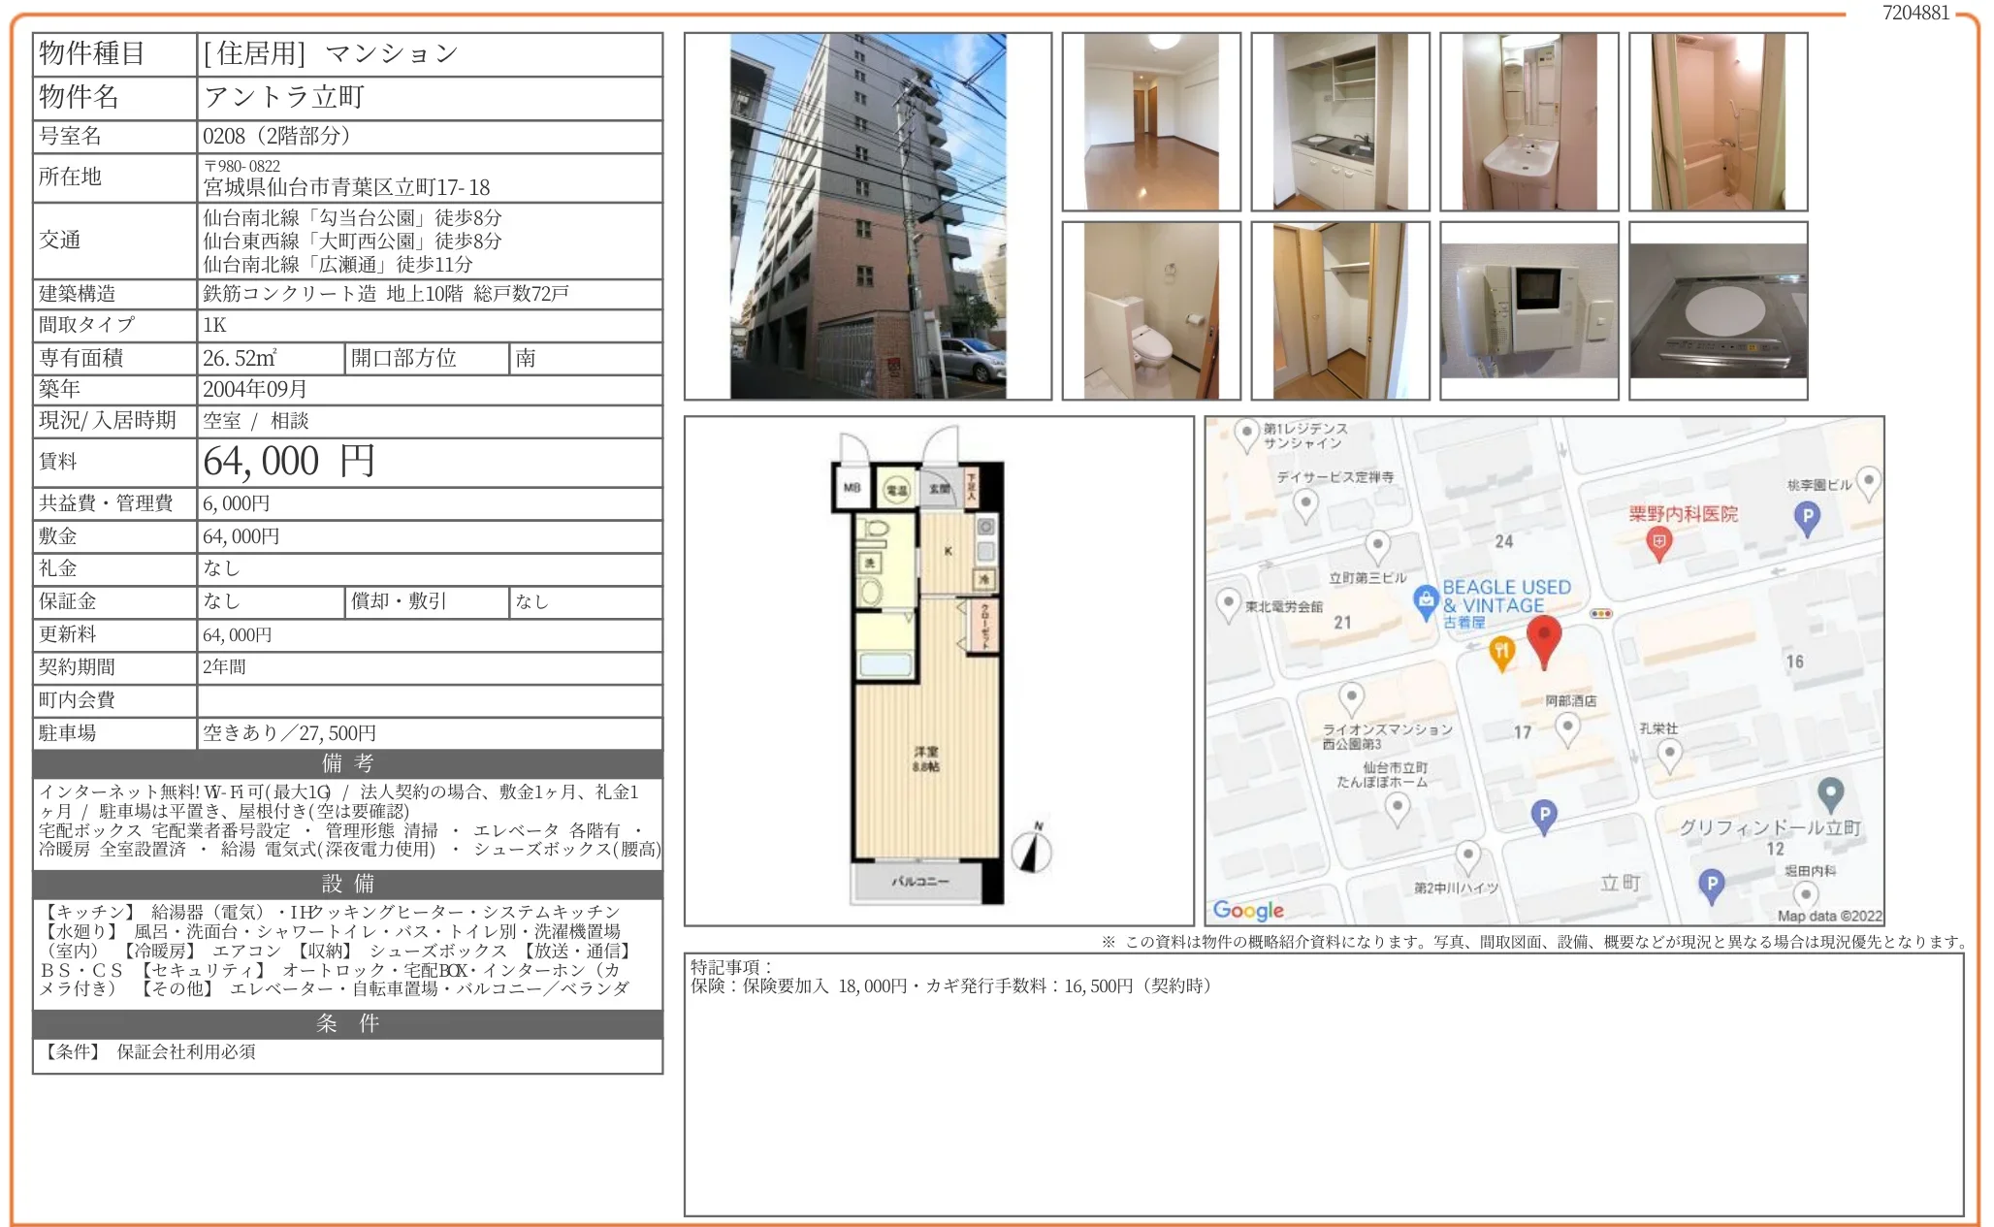Screen dimensions: 1994x1227
Task: Select the 栗野内科医院 hospital cross pin
Action: pyautogui.click(x=1658, y=543)
